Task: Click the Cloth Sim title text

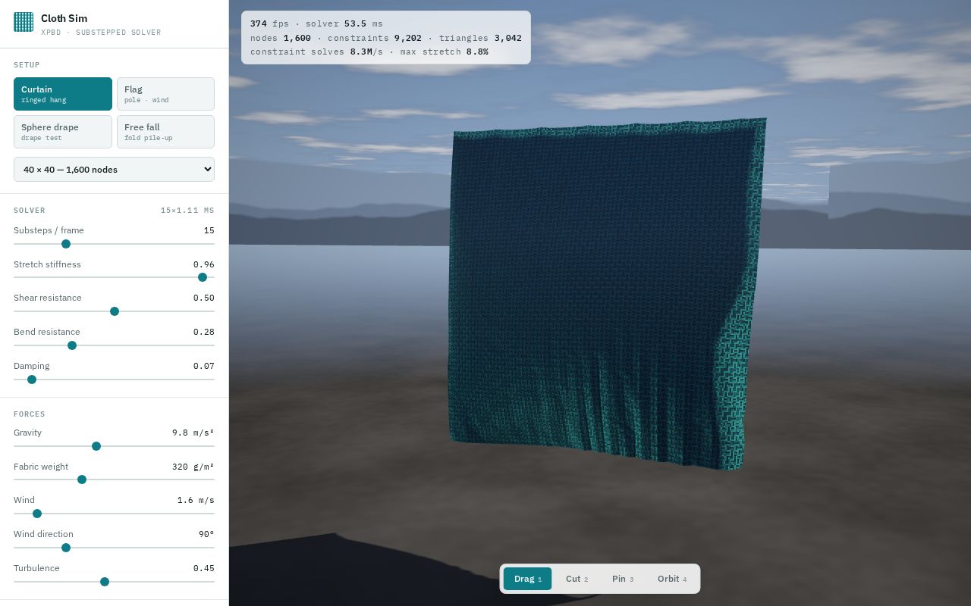Action: 64,18
